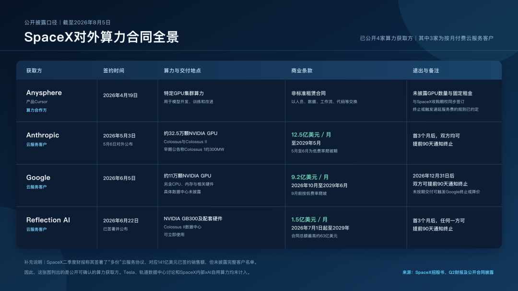Click the summary '已公开4家算力获取方'

[386, 38]
